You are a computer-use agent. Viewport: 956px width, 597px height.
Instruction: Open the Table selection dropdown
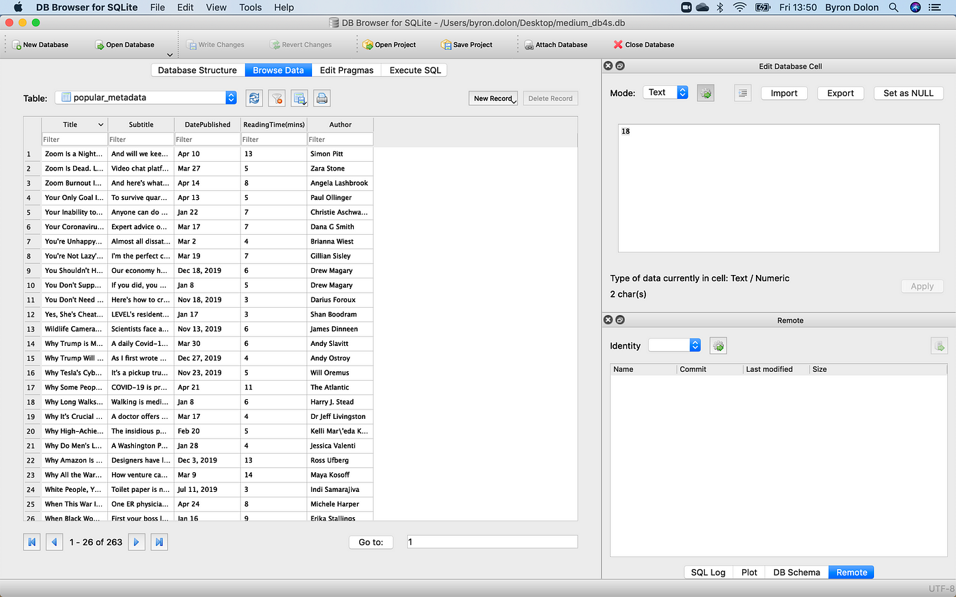[x=146, y=98]
